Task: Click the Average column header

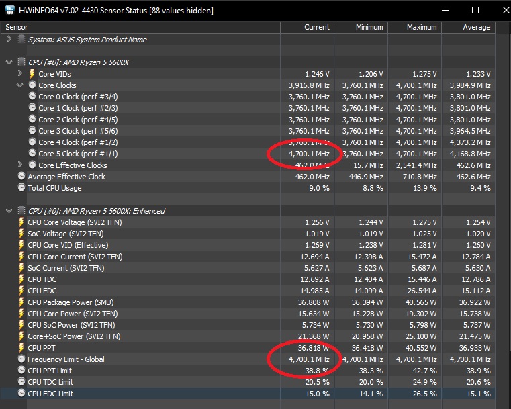Action: (468, 27)
